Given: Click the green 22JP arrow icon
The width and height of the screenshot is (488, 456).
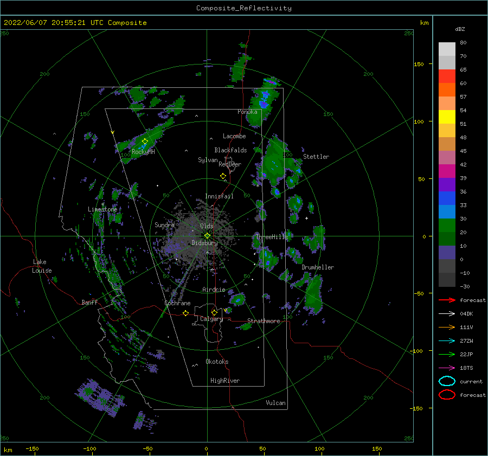Looking at the screenshot, I should (x=447, y=354).
